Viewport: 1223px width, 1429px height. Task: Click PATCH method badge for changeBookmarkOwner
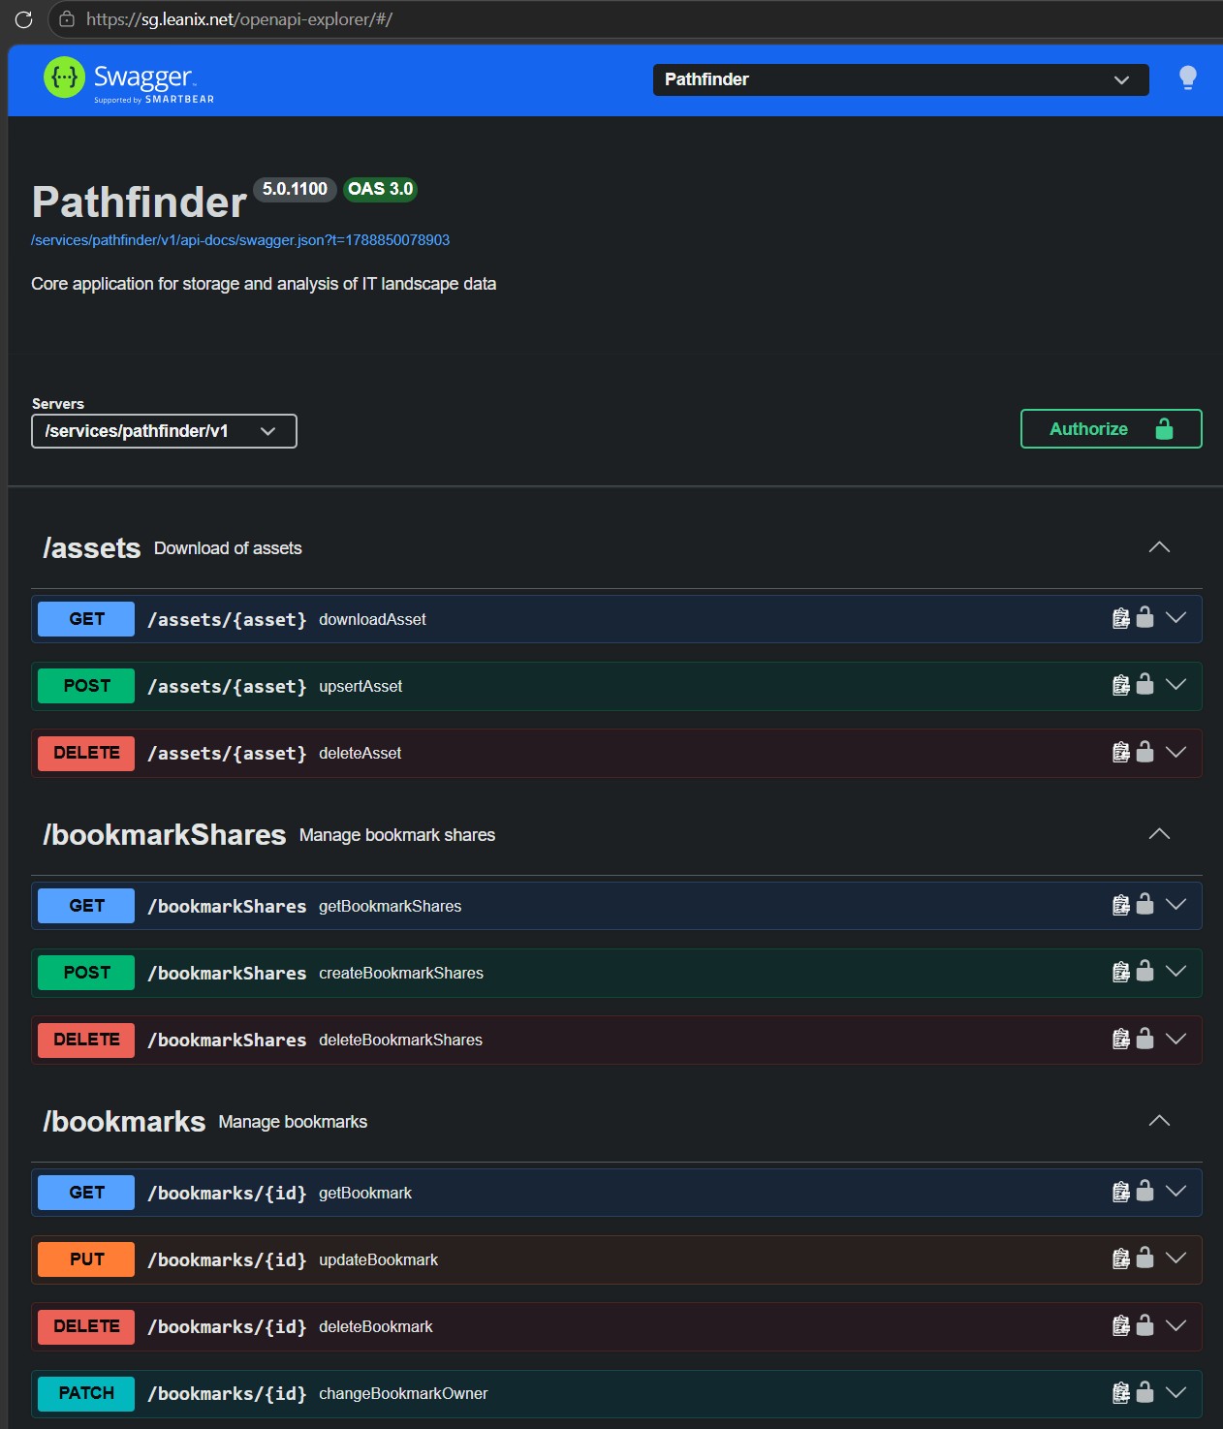point(86,1393)
